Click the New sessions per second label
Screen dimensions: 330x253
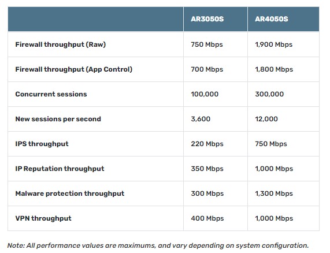click(x=58, y=119)
